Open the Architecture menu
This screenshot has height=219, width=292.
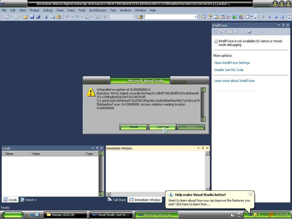98,10
